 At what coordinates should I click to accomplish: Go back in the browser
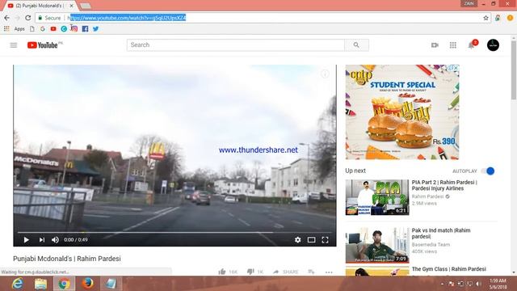(x=7, y=18)
